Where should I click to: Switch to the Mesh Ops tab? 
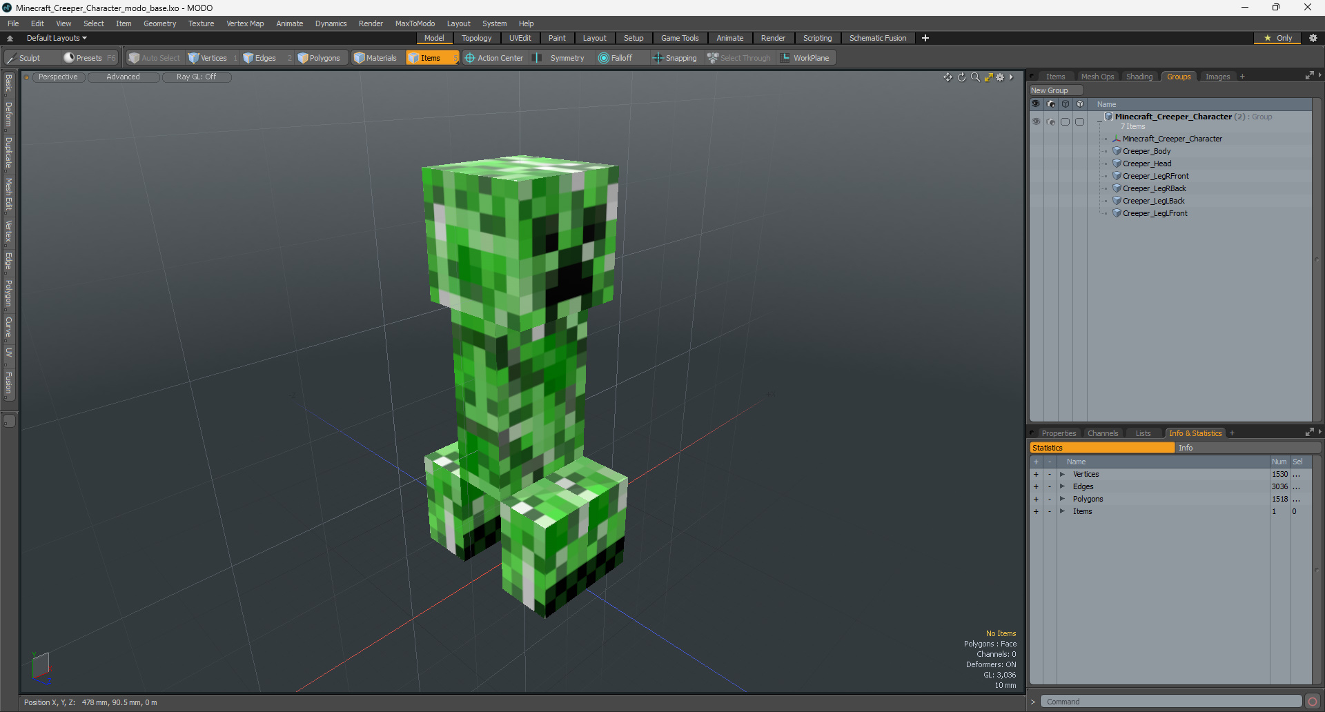pos(1097,77)
